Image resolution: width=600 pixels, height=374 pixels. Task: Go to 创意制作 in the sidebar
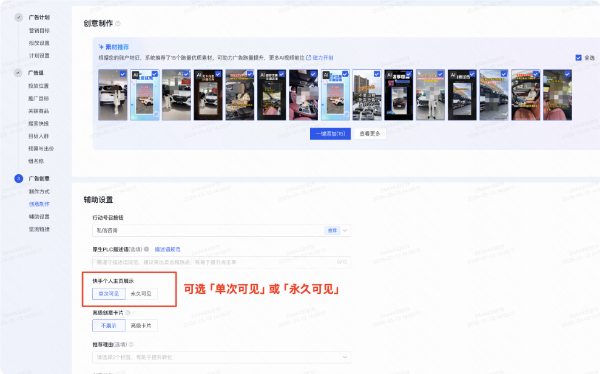(x=39, y=204)
